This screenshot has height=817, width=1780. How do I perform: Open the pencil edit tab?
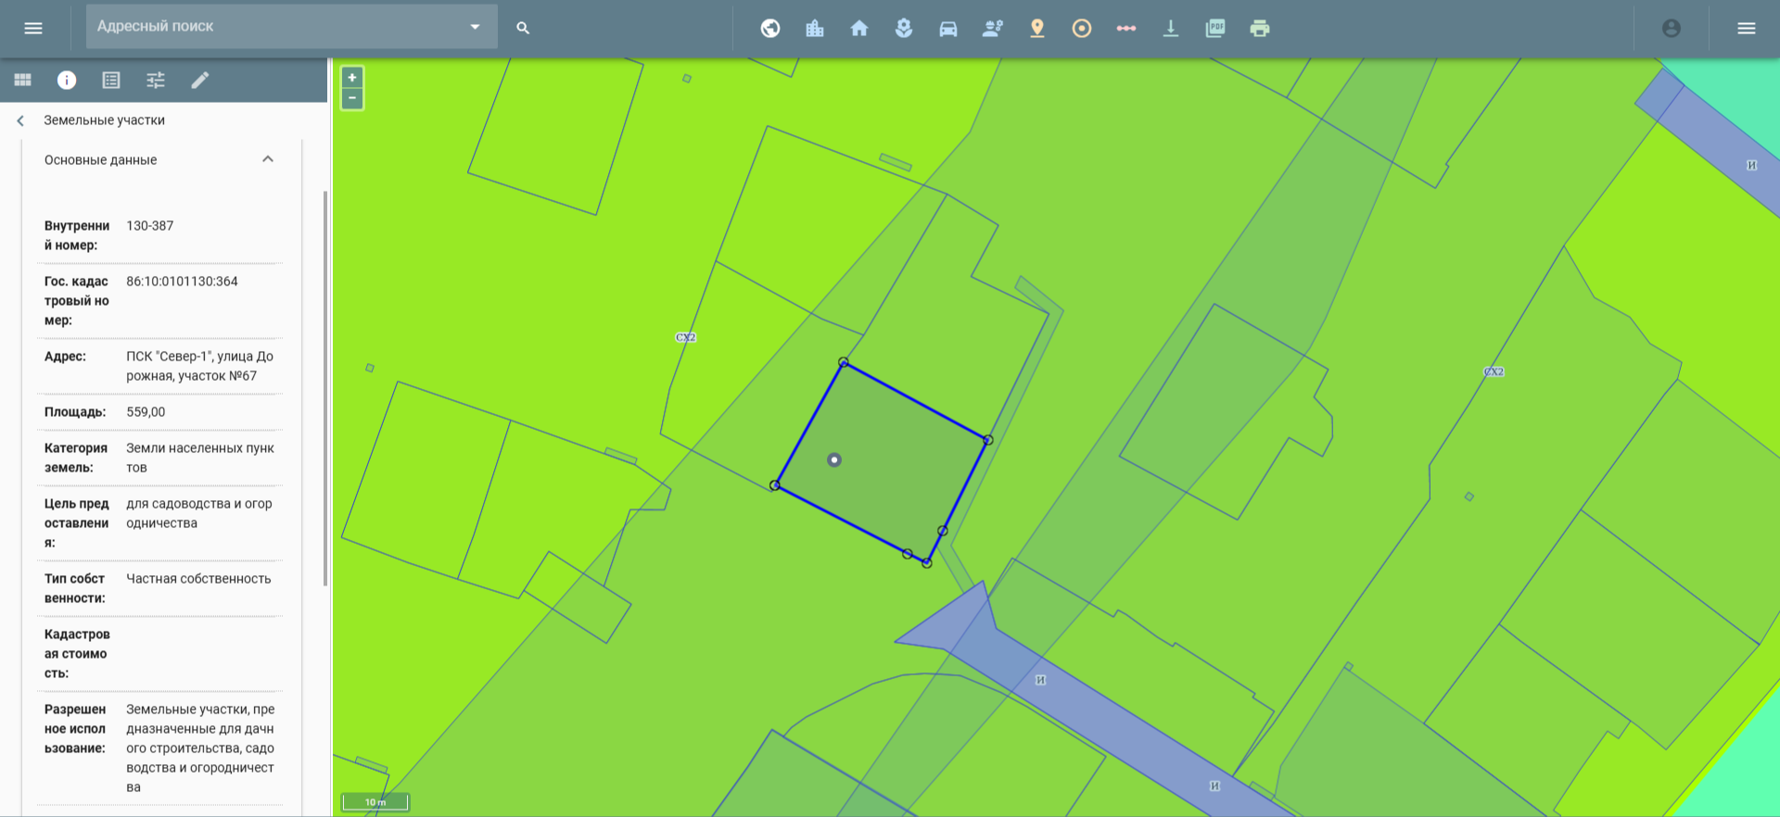tap(200, 80)
